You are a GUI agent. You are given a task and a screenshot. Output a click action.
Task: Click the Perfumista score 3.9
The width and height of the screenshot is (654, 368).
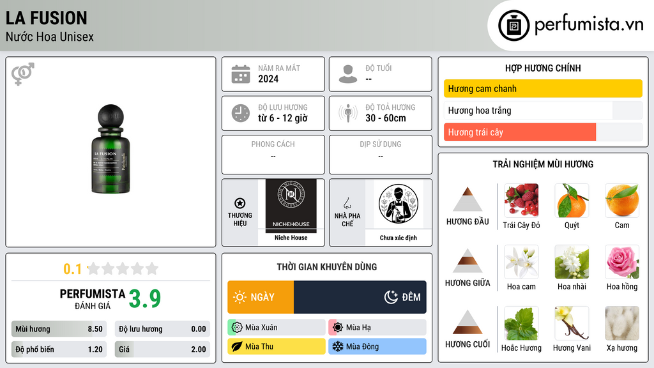[145, 299]
